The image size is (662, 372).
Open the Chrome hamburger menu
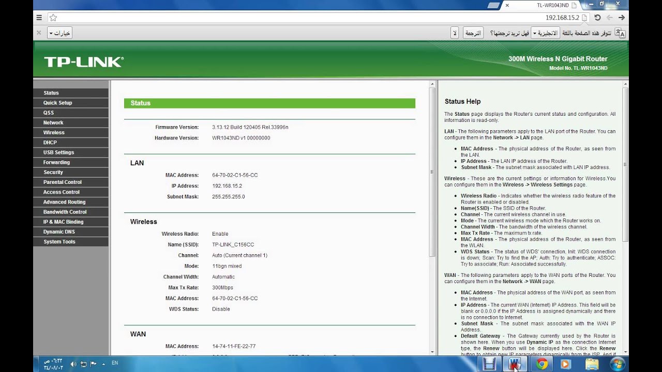[39, 18]
